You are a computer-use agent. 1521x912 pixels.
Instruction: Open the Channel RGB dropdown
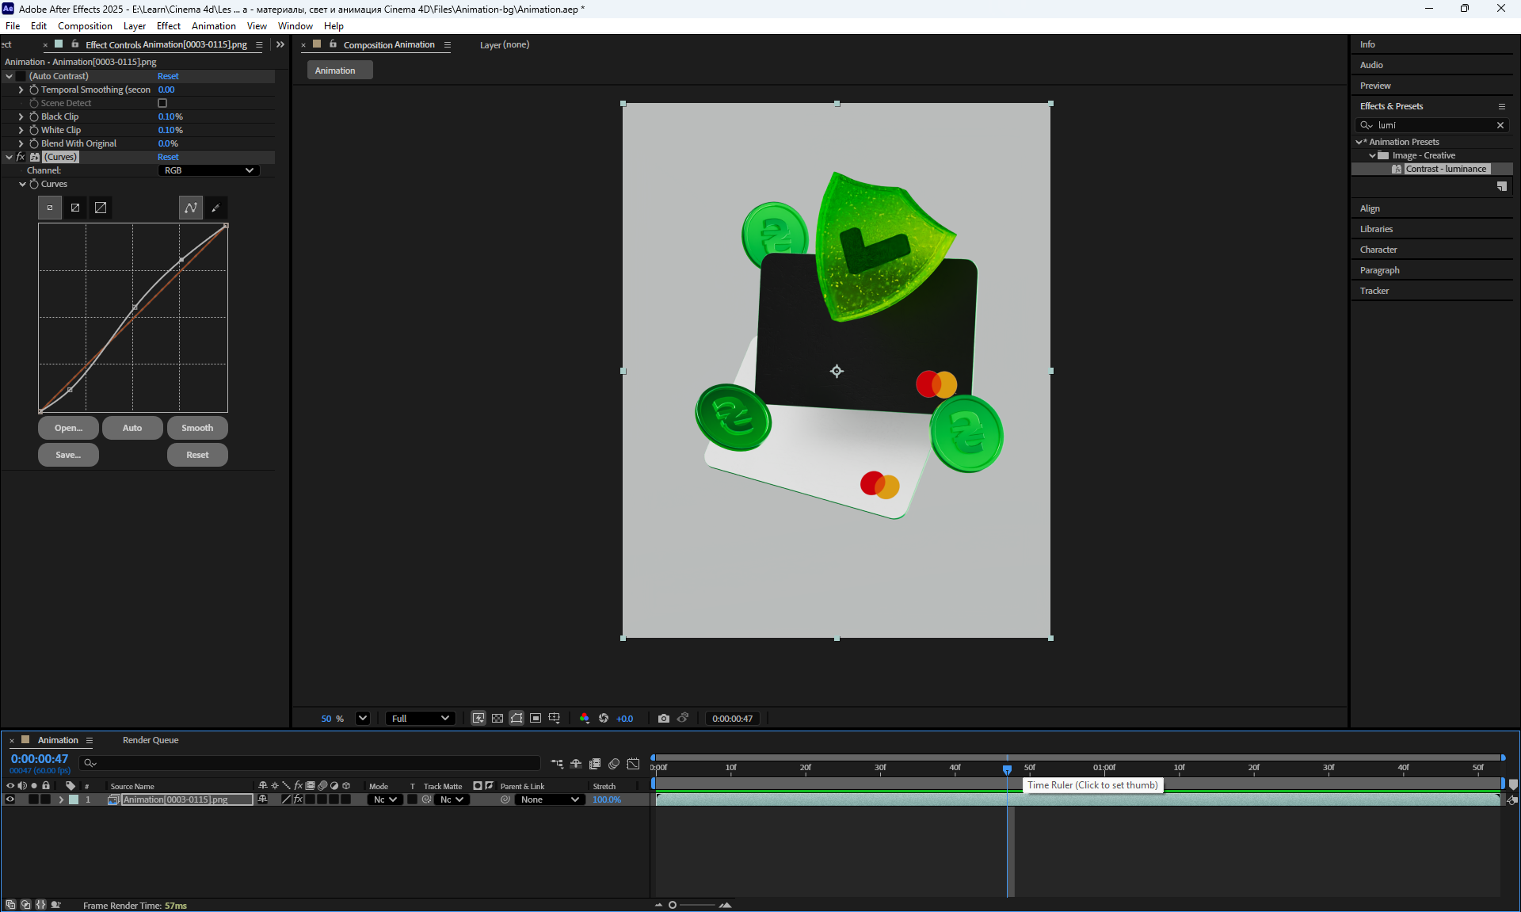coord(208,170)
